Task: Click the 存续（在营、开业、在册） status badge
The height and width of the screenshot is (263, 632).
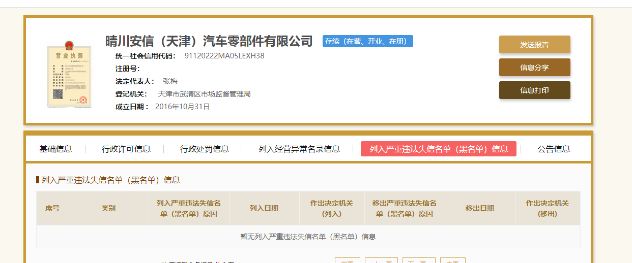Action: click(x=368, y=41)
